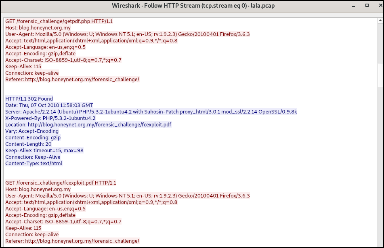Click the Keep-Alive timeout=15 response line
The width and height of the screenshot is (384, 248).
click(x=44, y=151)
